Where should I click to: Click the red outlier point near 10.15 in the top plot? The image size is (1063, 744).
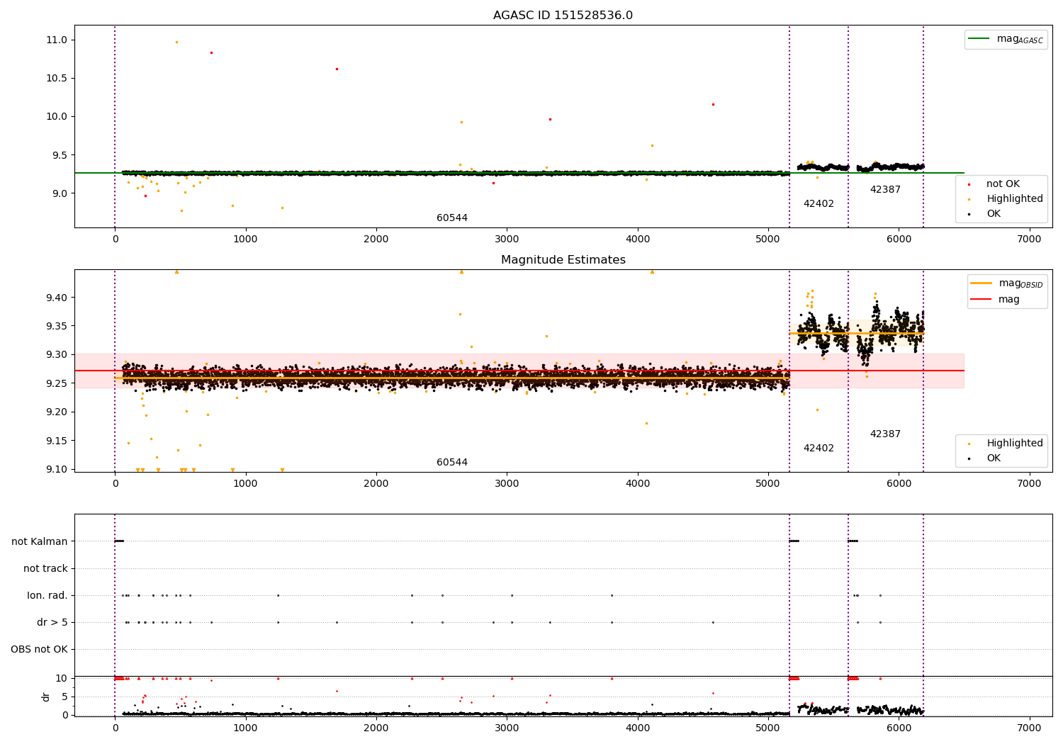713,104
